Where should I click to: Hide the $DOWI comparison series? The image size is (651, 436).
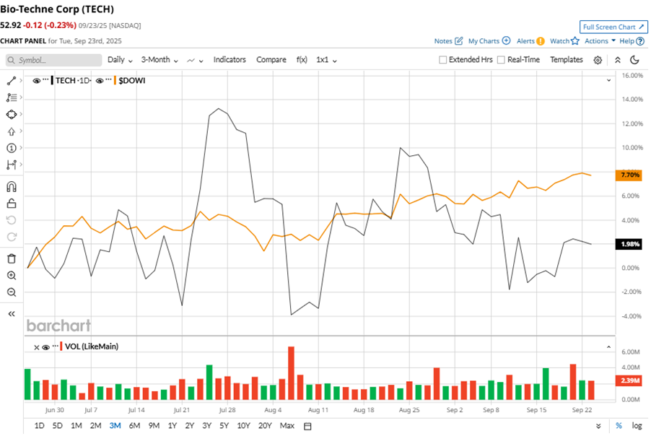pyautogui.click(x=100, y=81)
